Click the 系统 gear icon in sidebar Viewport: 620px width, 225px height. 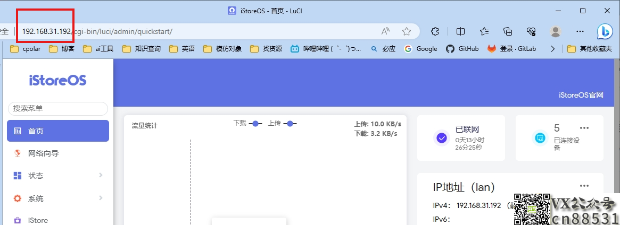pos(18,198)
